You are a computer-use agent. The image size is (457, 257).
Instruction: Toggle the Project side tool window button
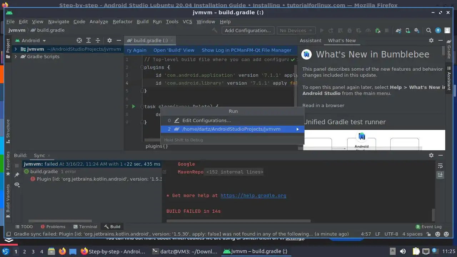click(x=8, y=49)
